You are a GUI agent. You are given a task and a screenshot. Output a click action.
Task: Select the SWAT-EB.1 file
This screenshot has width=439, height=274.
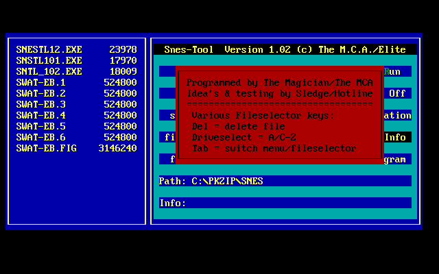pos(41,82)
